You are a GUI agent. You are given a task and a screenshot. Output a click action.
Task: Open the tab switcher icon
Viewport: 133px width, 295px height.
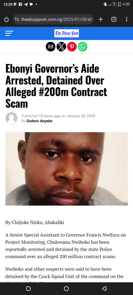coord(114,19)
